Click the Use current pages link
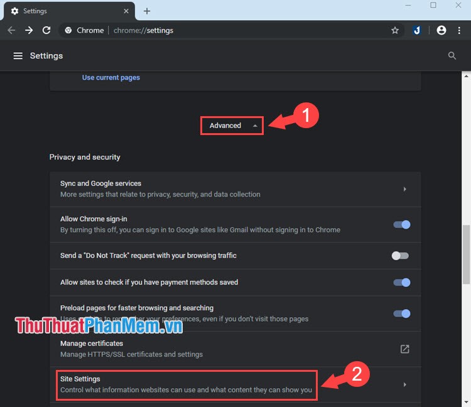Image resolution: width=471 pixels, height=407 pixels. coord(111,77)
